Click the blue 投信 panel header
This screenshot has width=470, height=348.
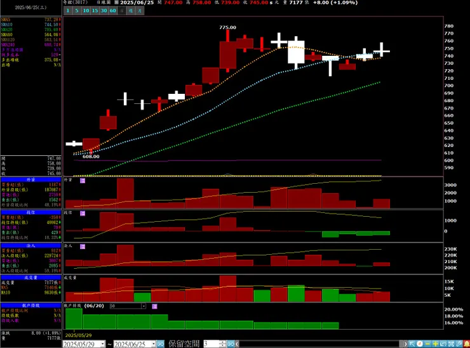(31, 212)
